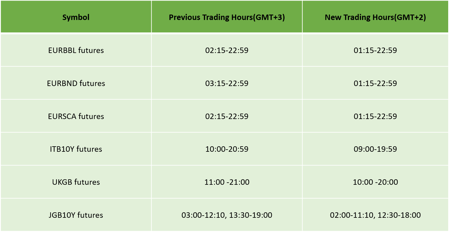Select ITB10Y previous hours 10:00-20:59
Screen dimensions: 450x232
(x=227, y=149)
